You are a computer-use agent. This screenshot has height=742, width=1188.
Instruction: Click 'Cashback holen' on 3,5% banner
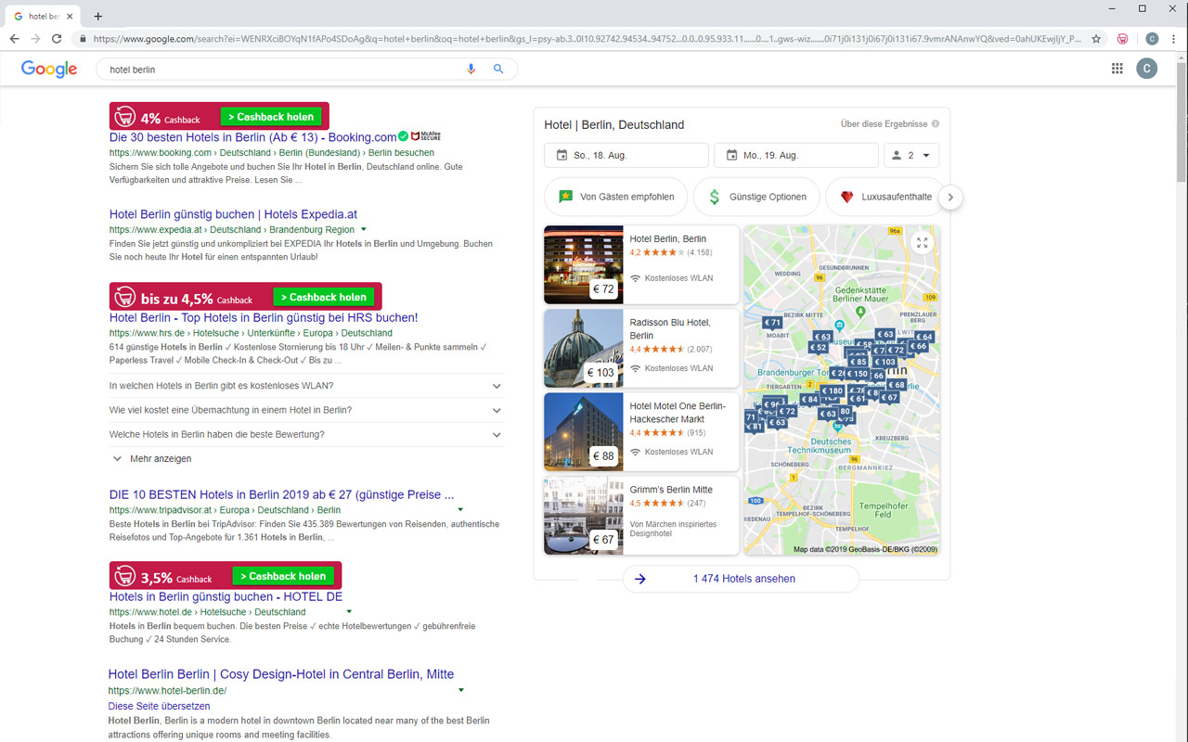(x=283, y=576)
